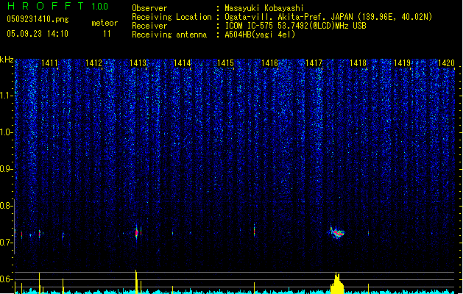This screenshot has height=294, width=463.
Task: Click the ICOM IC-575 receiver text
Action: 296,26
